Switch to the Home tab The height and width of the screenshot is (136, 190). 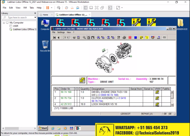point(44,15)
